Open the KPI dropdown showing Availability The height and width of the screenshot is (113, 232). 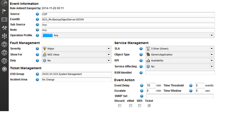pos(180,61)
